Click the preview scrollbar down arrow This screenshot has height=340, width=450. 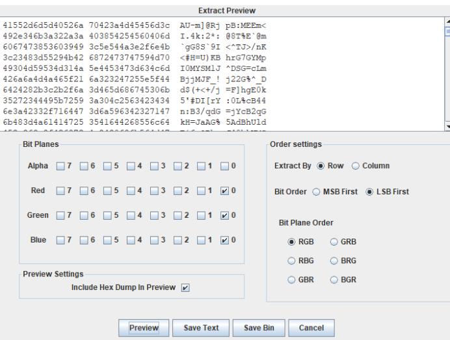tap(447, 126)
